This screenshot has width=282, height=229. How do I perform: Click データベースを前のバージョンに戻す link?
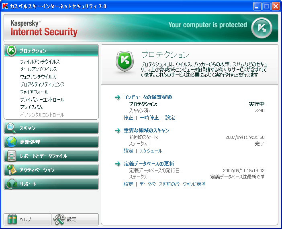tap(172, 184)
